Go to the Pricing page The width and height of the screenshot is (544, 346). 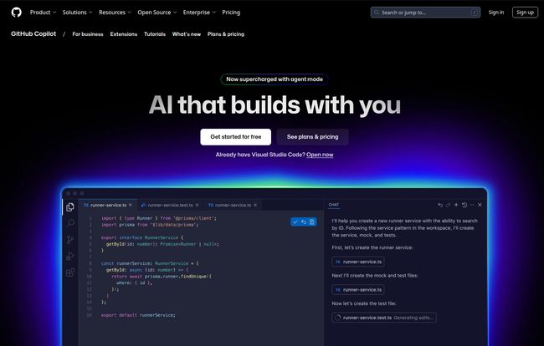(231, 13)
